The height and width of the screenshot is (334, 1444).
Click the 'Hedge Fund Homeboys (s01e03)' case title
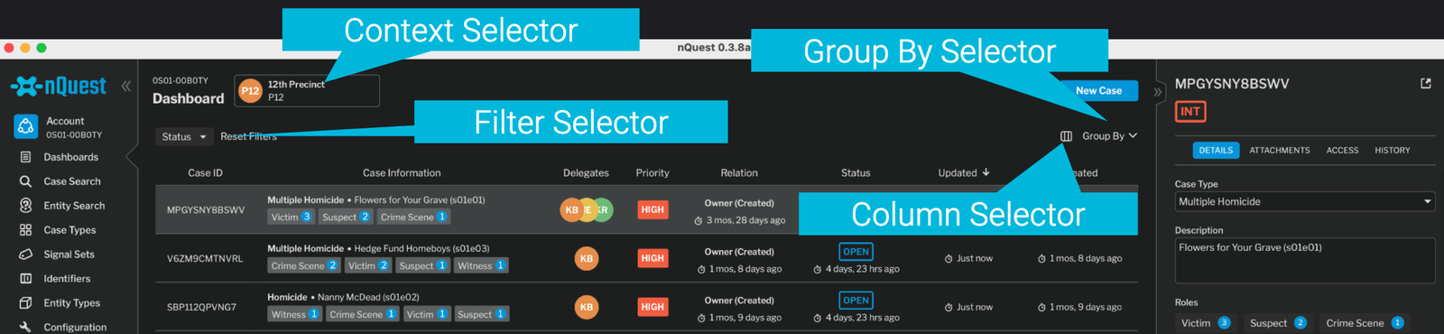point(421,248)
